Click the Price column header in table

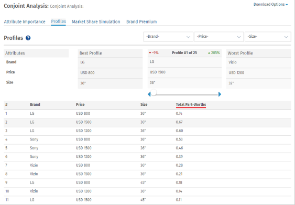80,105
